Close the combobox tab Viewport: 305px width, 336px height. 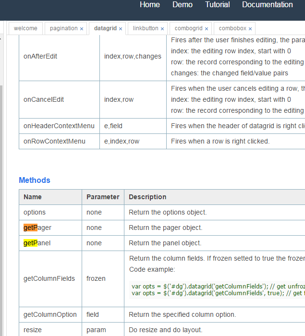click(250, 29)
